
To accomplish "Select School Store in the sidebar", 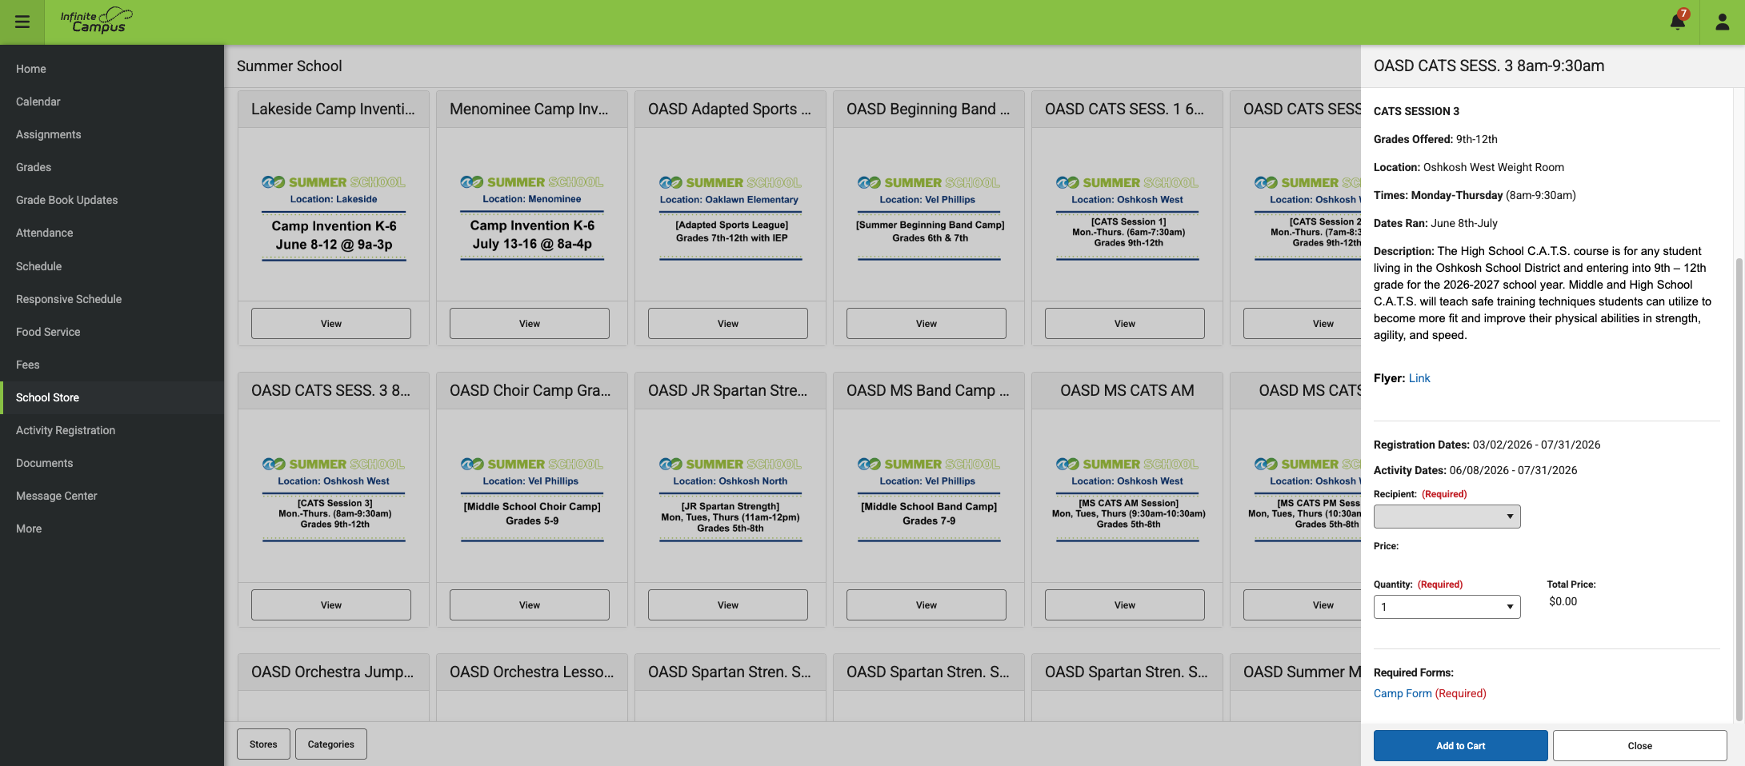I will coord(112,397).
